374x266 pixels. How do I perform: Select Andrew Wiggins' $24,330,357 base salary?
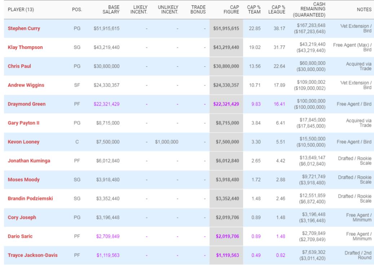pos(106,85)
